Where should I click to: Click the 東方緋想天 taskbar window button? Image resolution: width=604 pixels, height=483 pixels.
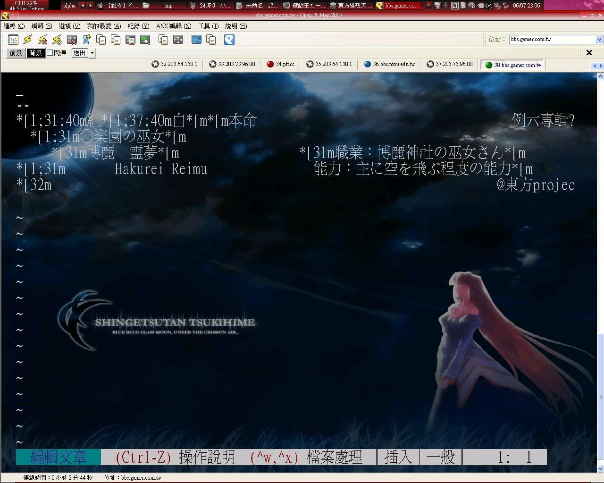[x=351, y=6]
